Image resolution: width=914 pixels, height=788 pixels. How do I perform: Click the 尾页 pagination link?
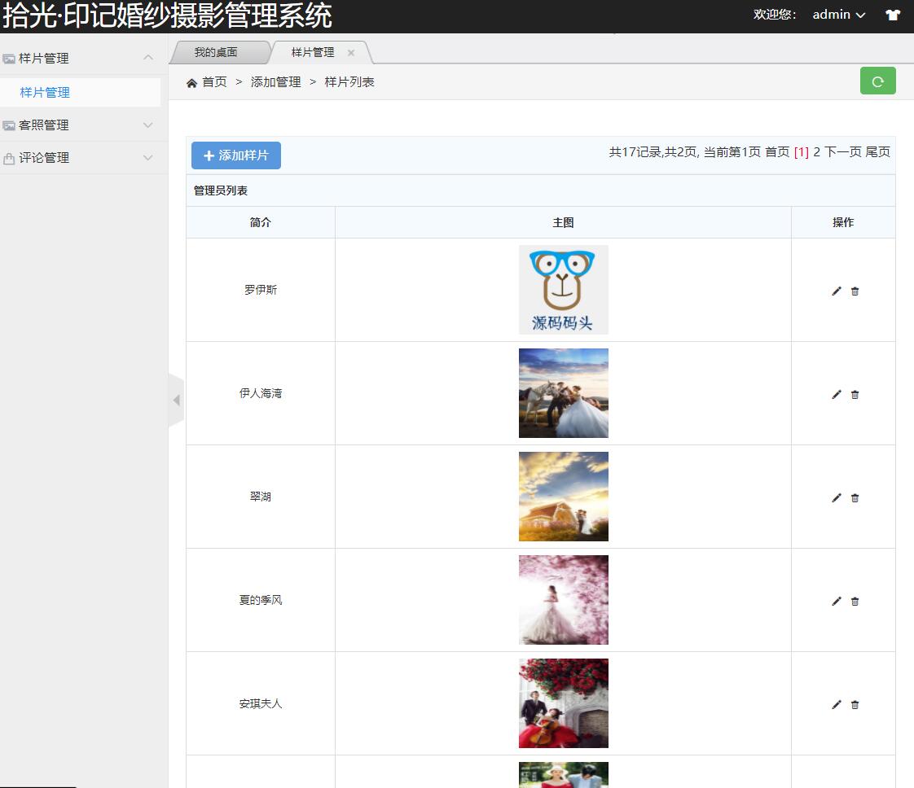click(878, 152)
